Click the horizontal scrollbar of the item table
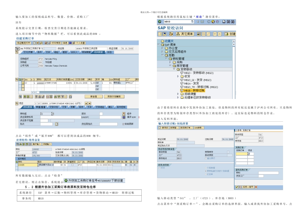Screen dimensions: 308x218 click(x=88, y=92)
